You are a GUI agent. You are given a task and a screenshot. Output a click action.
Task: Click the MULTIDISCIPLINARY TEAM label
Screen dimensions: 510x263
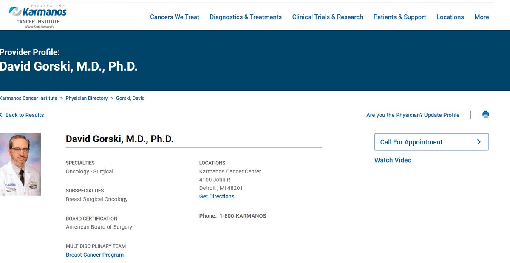[96, 246]
